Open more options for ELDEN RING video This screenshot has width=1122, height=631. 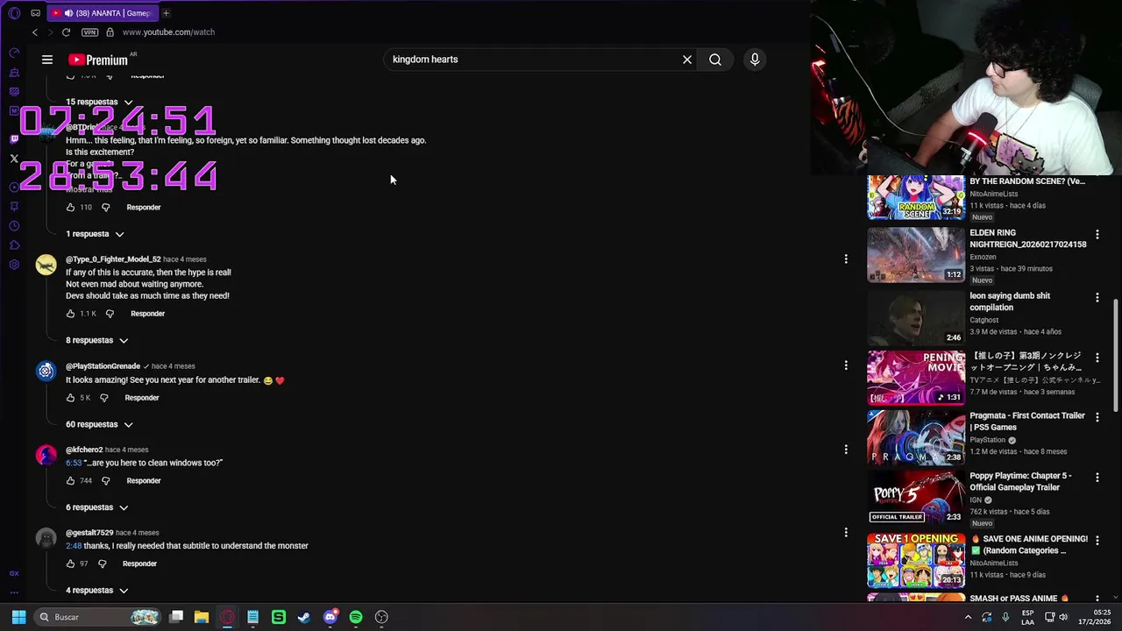pos(1097,235)
